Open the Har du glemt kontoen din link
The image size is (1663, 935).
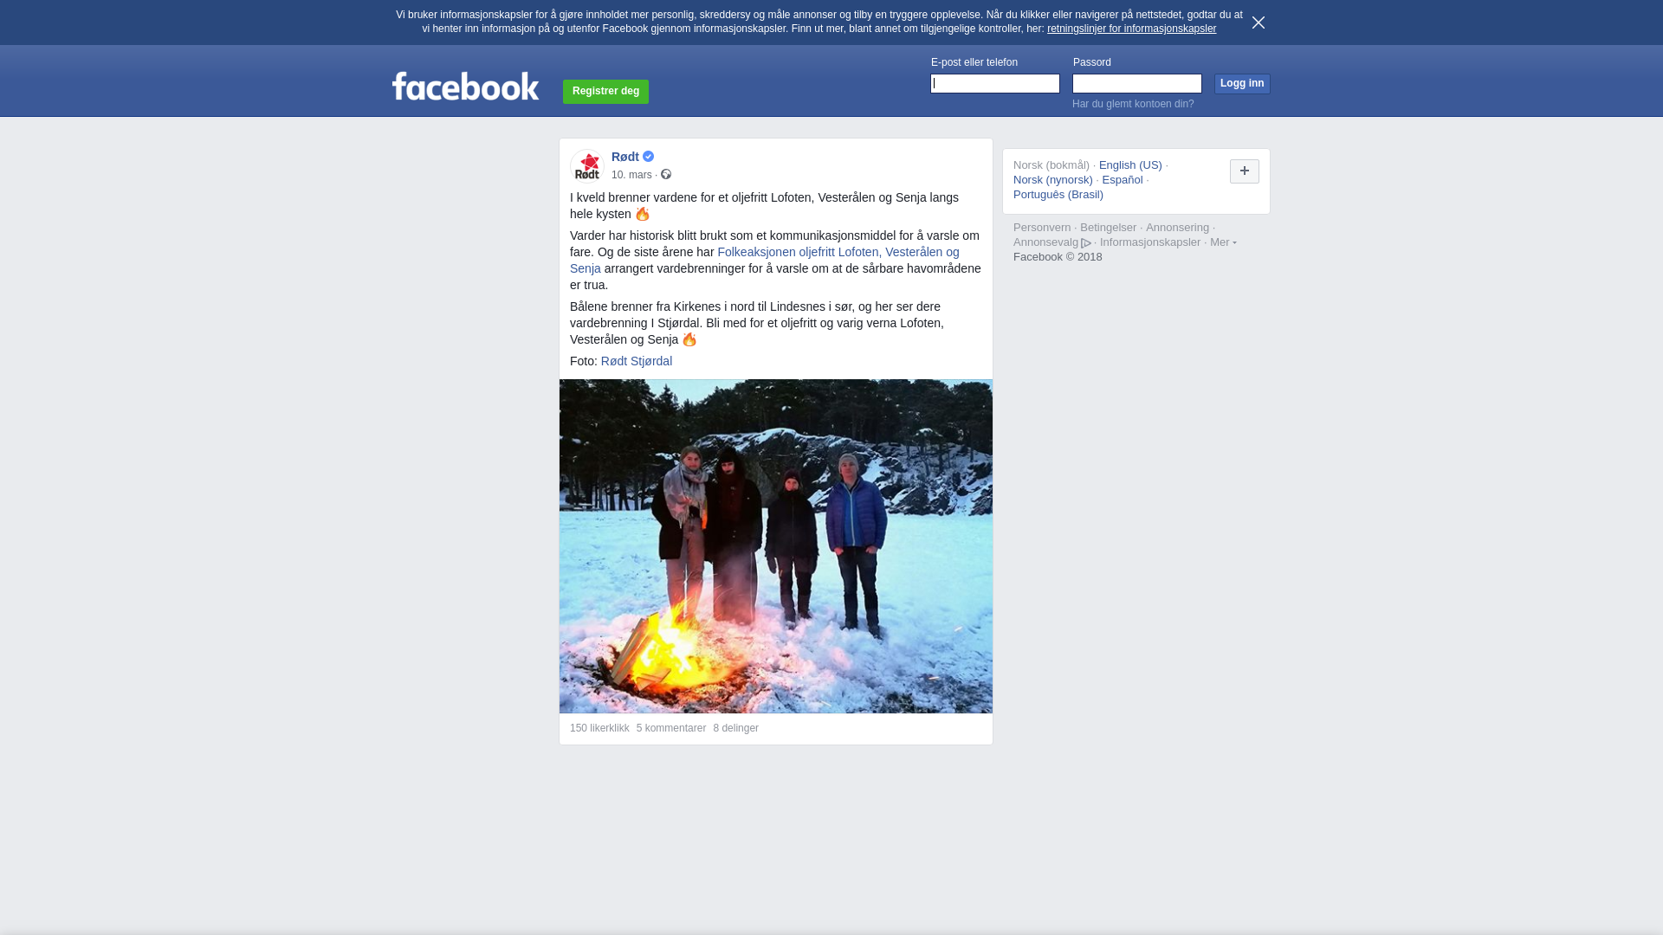pyautogui.click(x=1133, y=104)
